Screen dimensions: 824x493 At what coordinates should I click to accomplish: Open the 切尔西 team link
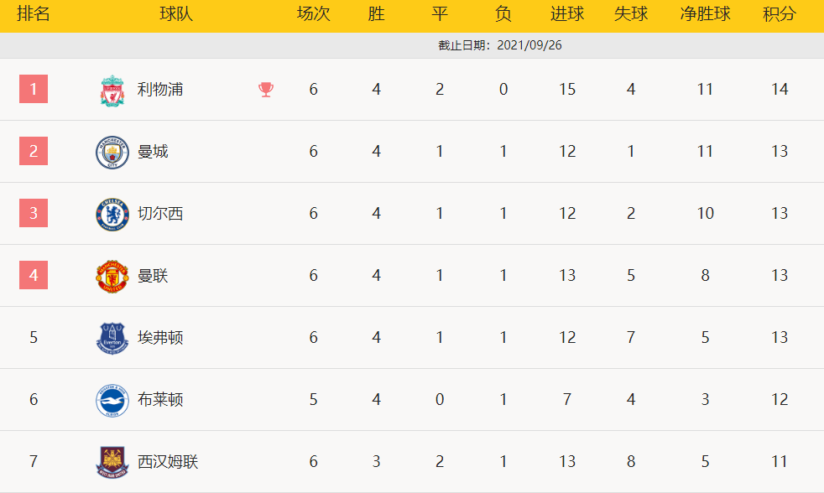160,214
